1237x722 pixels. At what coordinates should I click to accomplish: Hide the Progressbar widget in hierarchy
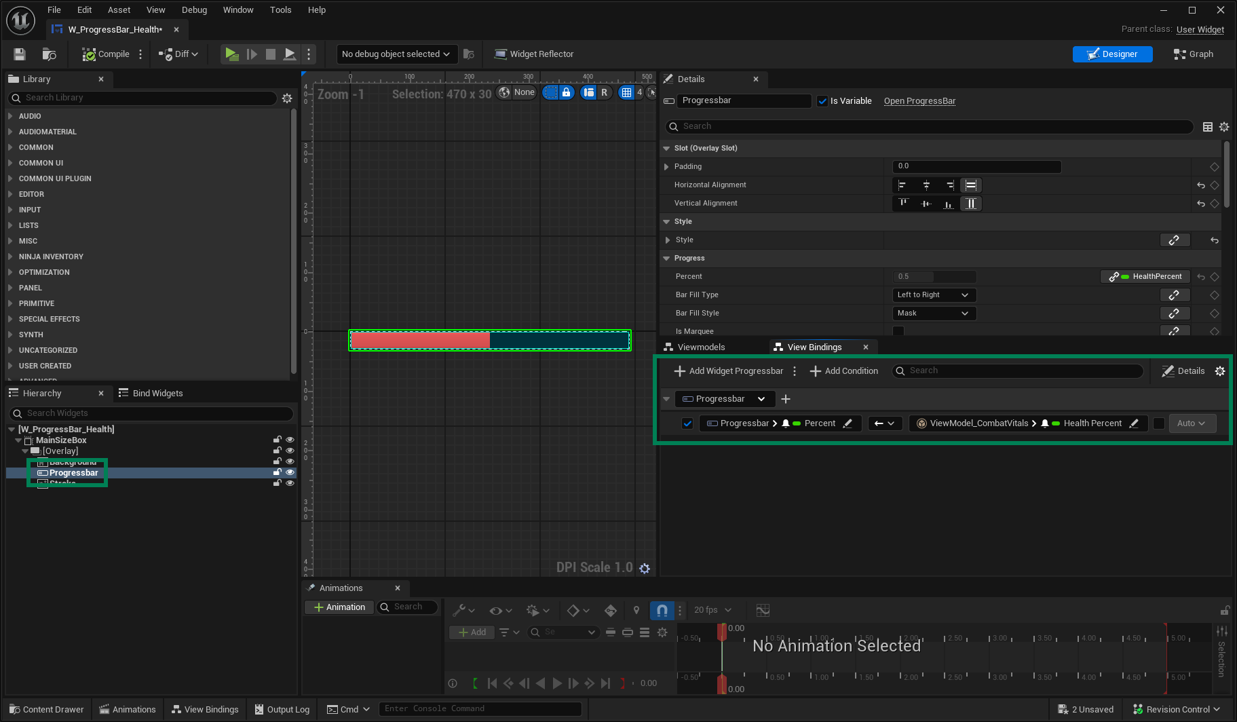pos(290,472)
